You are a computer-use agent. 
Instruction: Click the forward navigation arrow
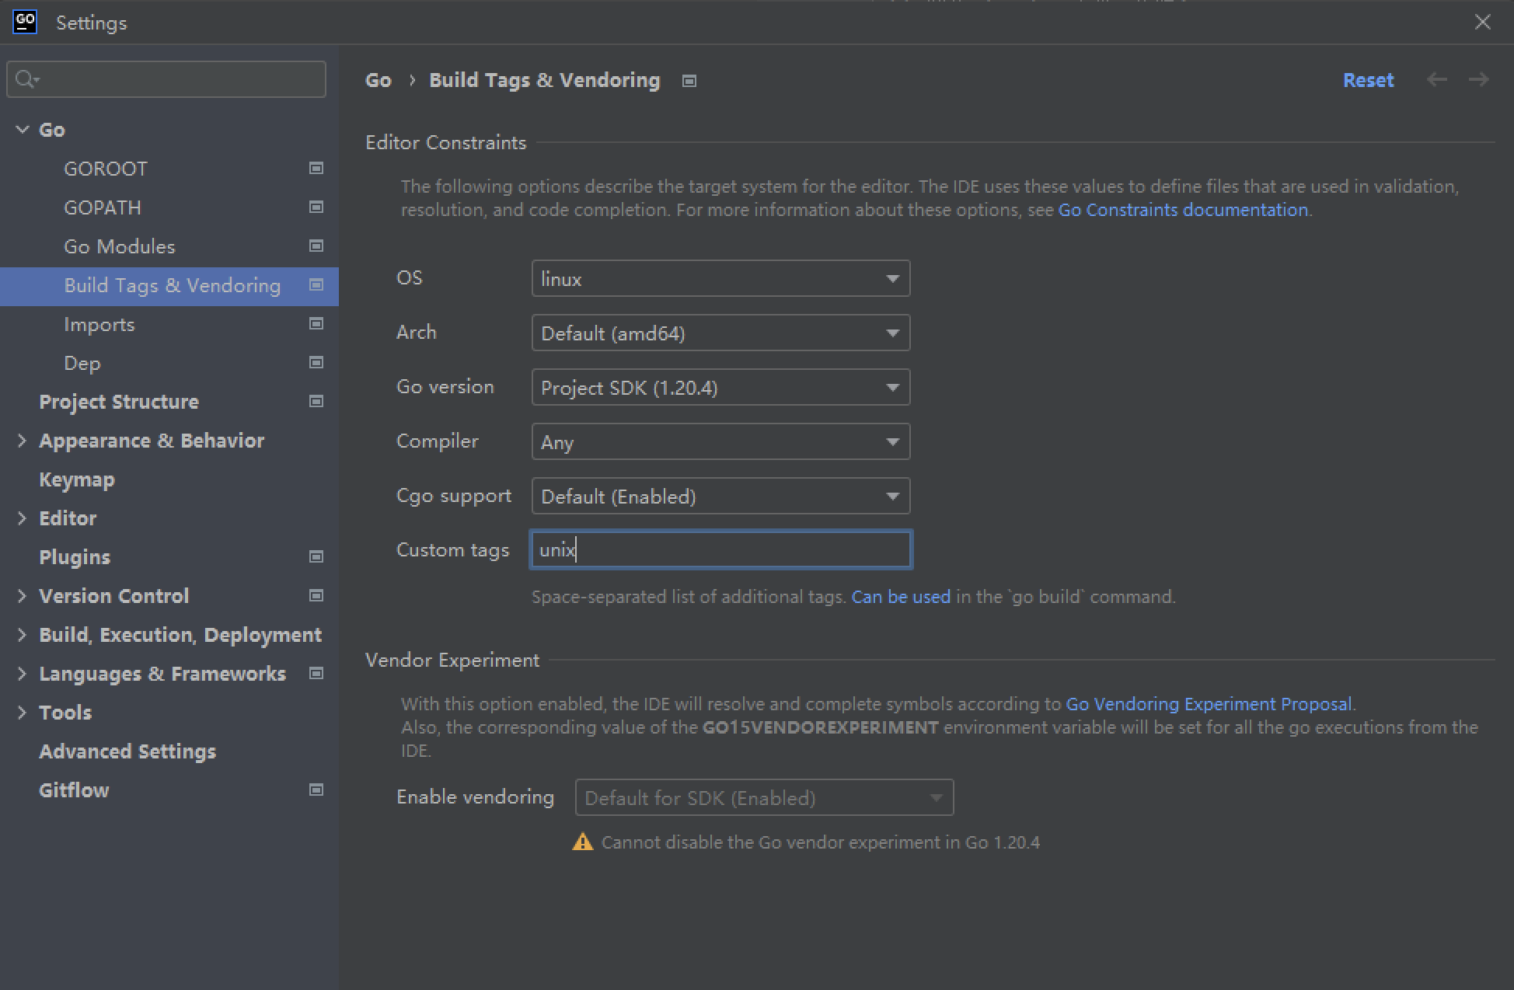(1479, 80)
